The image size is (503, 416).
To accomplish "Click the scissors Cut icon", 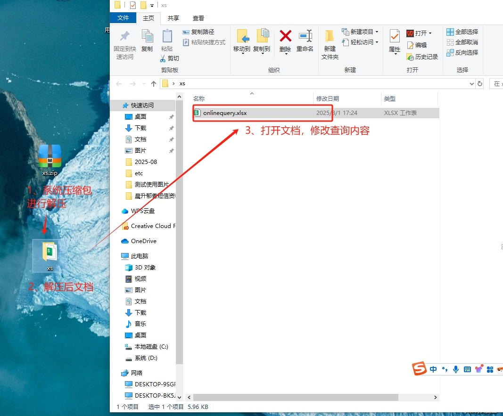I will click(163, 58).
